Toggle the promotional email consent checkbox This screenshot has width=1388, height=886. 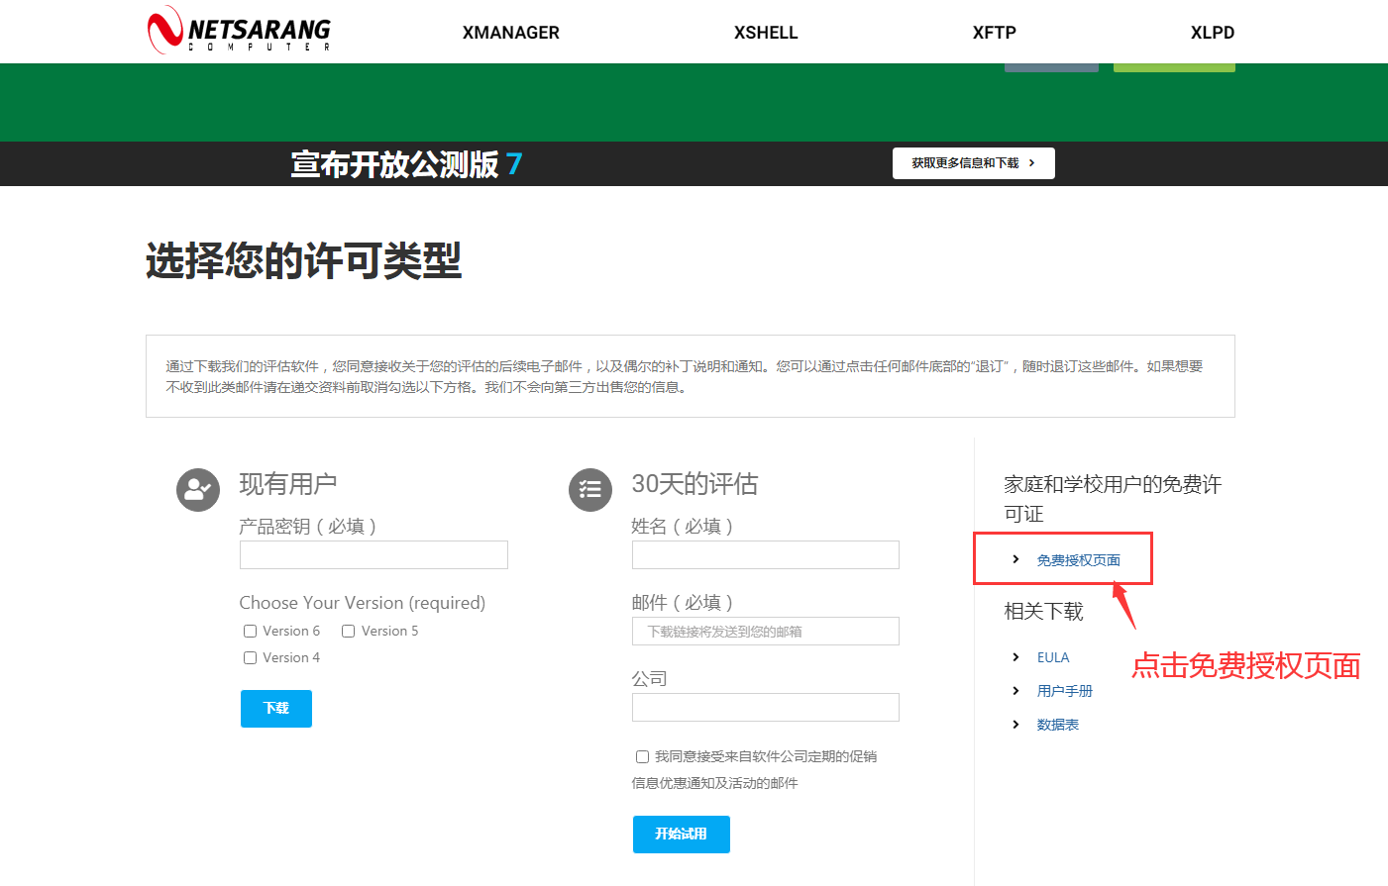pyautogui.click(x=642, y=757)
